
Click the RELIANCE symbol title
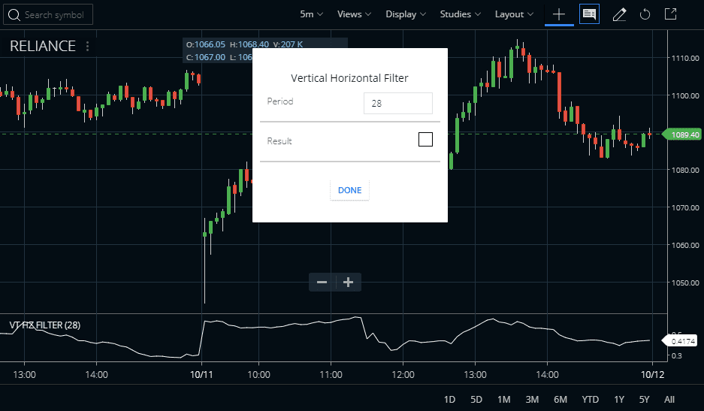click(x=43, y=47)
